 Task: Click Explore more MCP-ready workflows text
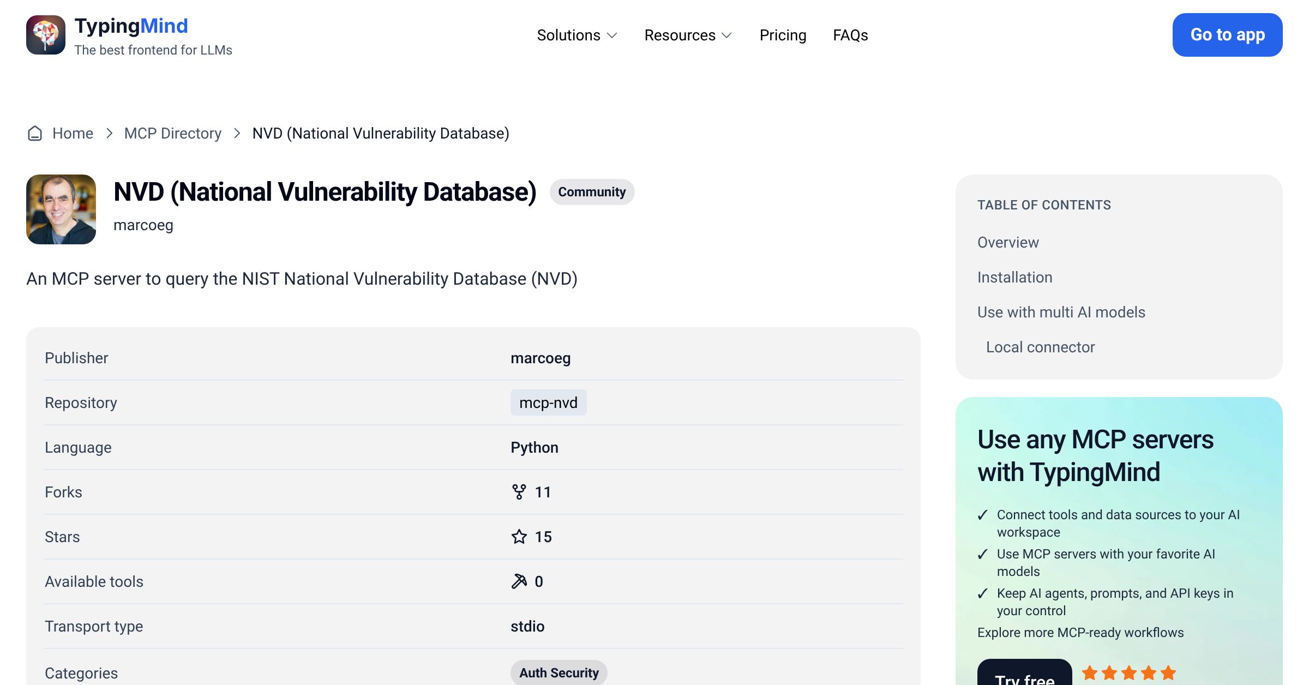pyautogui.click(x=1080, y=633)
